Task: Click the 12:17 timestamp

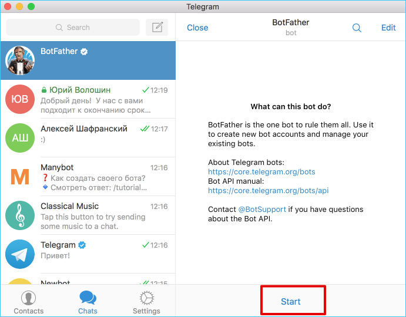Action: (x=159, y=129)
